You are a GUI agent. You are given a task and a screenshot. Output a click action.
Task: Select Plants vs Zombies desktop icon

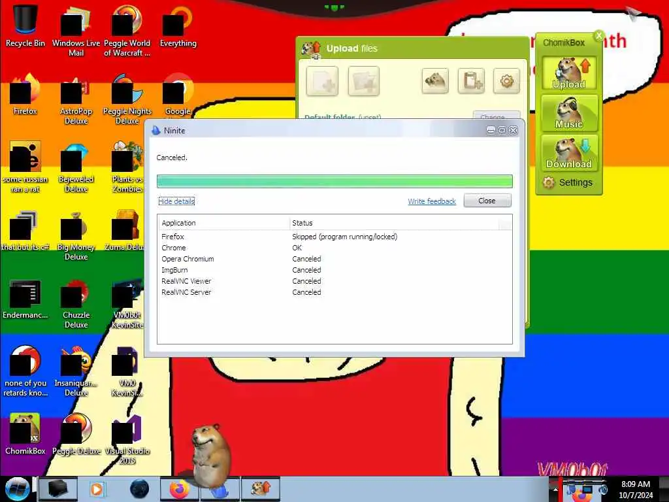point(127,167)
